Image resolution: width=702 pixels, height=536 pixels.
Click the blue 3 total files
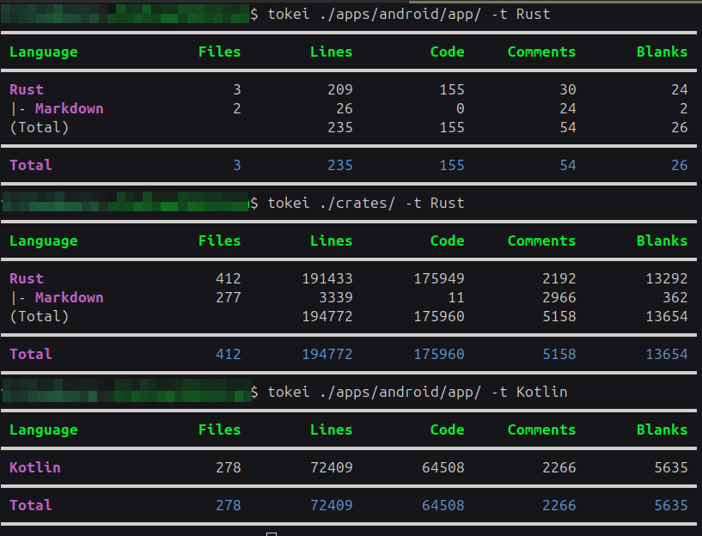point(237,166)
